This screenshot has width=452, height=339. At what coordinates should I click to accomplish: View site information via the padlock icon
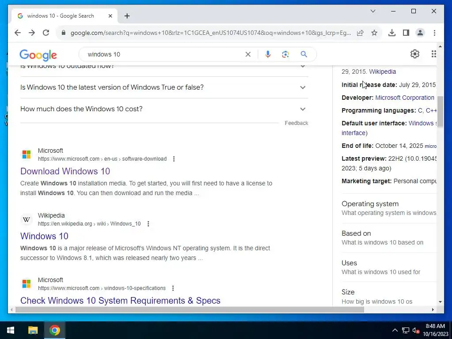[x=64, y=33]
